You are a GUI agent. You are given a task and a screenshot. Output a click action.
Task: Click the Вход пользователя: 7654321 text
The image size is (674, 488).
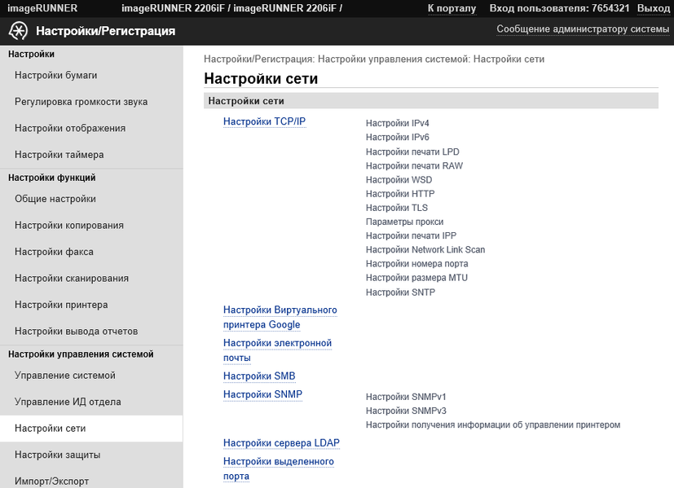(x=559, y=8)
